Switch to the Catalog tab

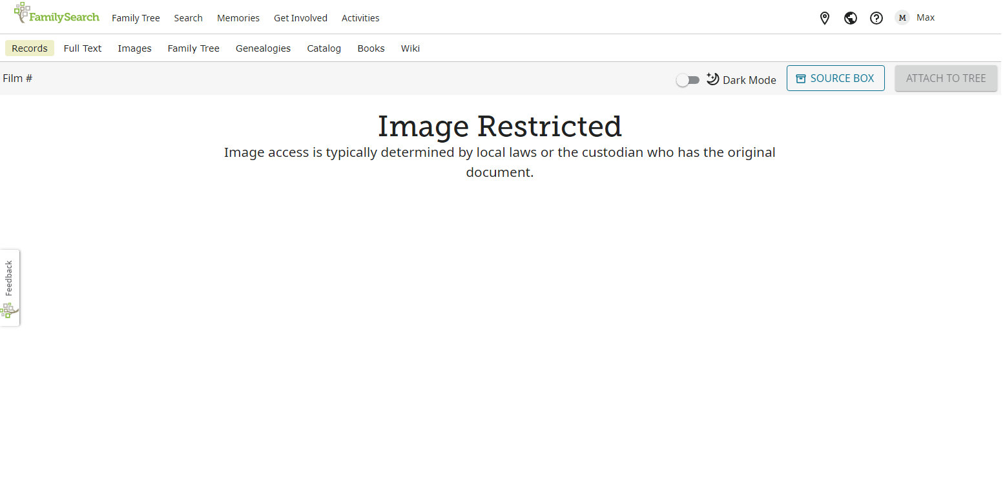coord(324,48)
